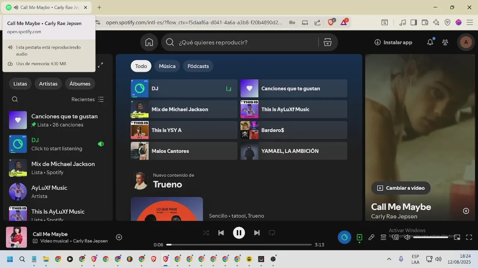Viewport: 478px width, 268px height.
Task: Seek within the song progress bar
Action: tap(239, 245)
